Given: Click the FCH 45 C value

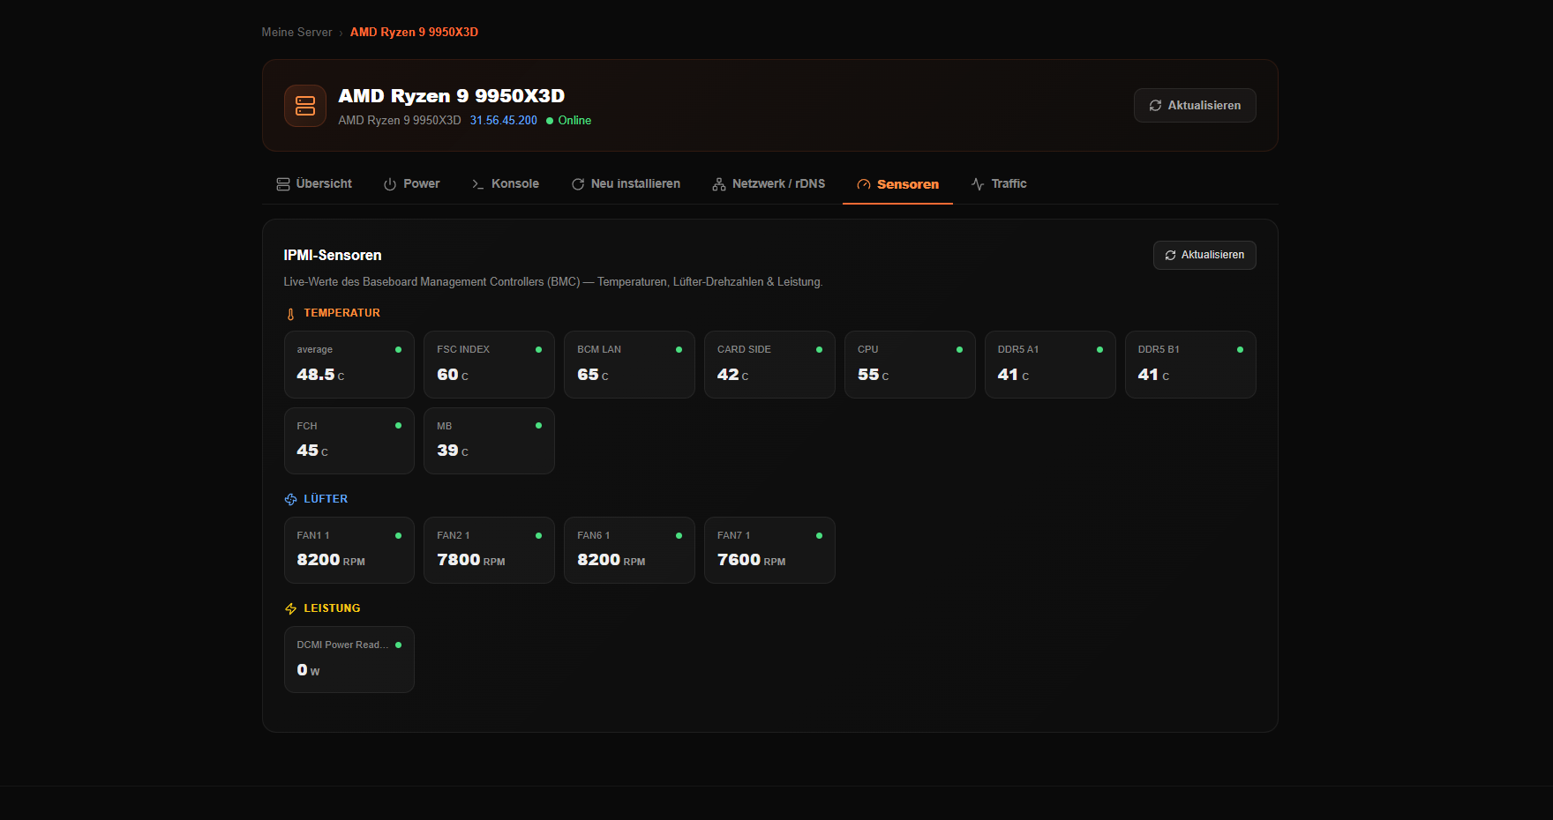Looking at the screenshot, I should click(x=312, y=451).
